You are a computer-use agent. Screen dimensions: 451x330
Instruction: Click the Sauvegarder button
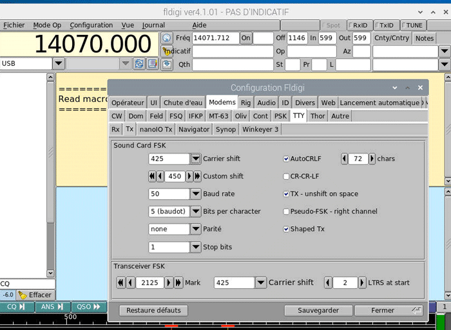[318, 311]
